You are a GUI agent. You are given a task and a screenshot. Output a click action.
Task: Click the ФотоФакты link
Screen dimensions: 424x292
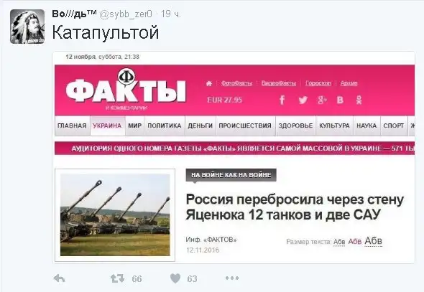[236, 83]
